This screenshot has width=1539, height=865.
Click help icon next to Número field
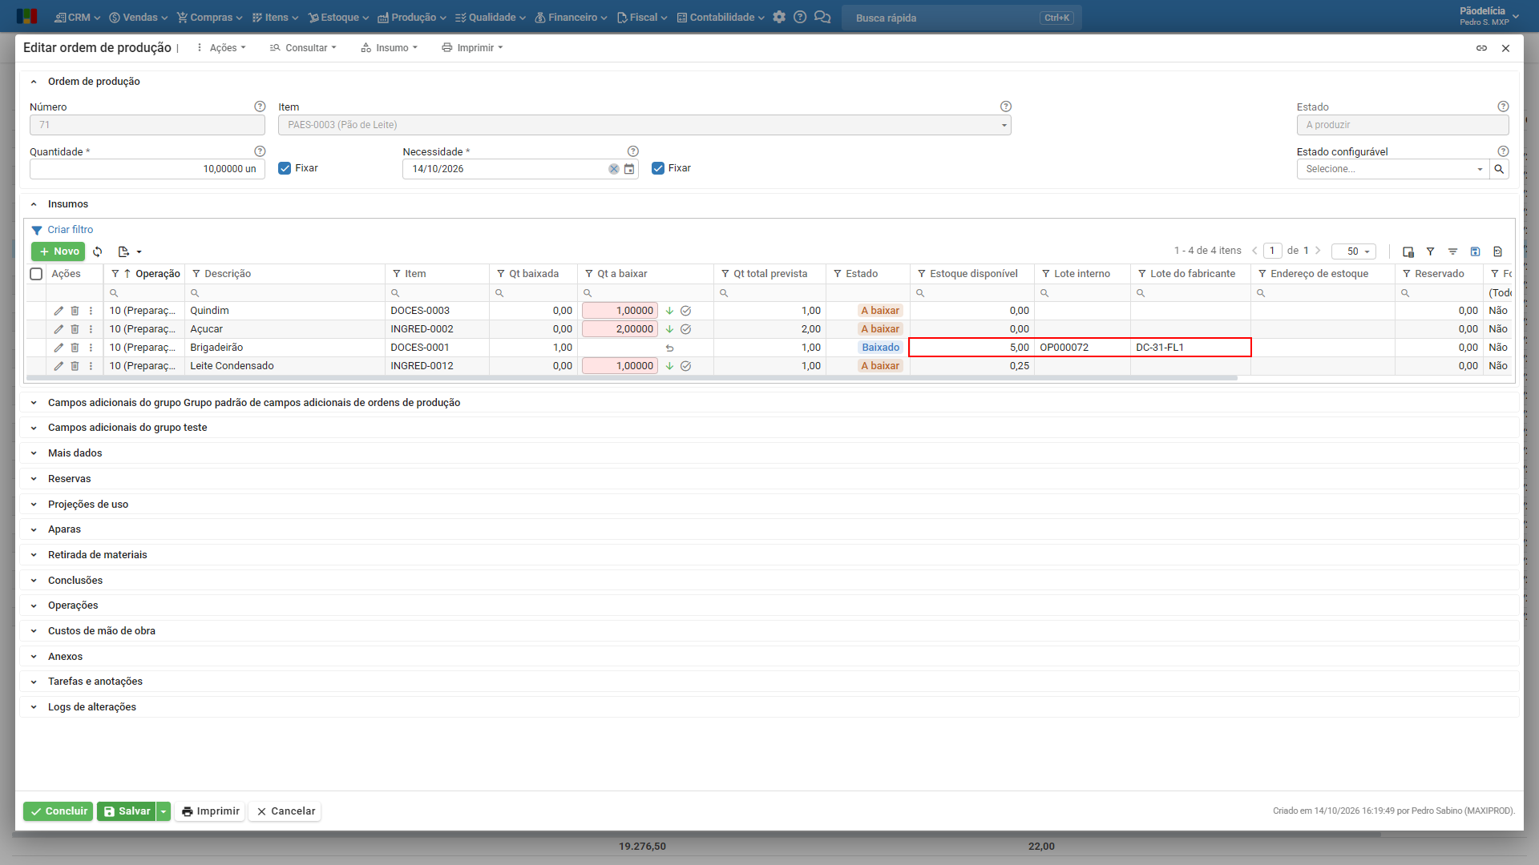click(260, 107)
